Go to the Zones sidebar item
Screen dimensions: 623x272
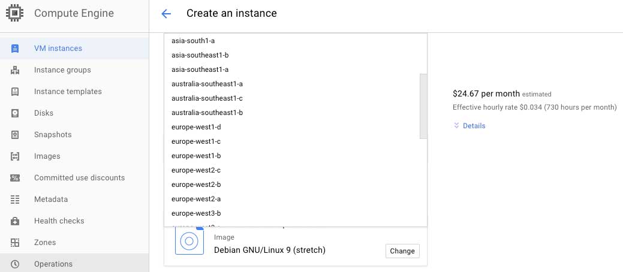point(45,243)
